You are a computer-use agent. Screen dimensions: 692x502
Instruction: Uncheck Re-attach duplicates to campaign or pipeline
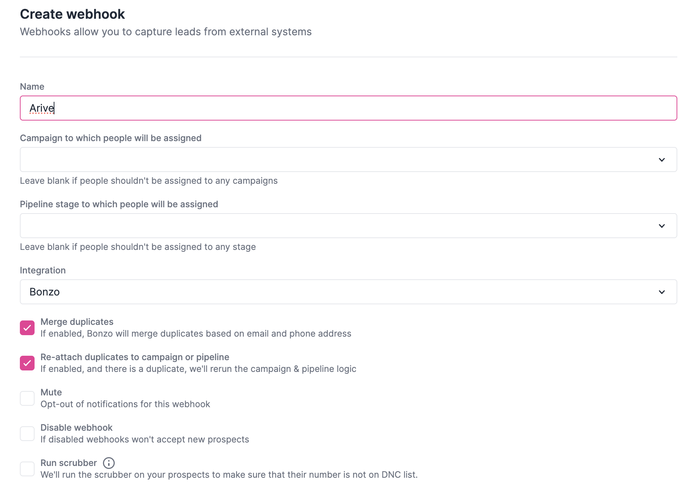coord(27,362)
